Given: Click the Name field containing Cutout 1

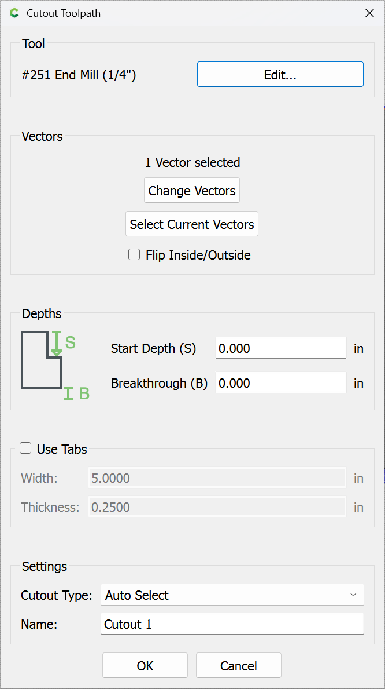Looking at the screenshot, I should point(232,624).
